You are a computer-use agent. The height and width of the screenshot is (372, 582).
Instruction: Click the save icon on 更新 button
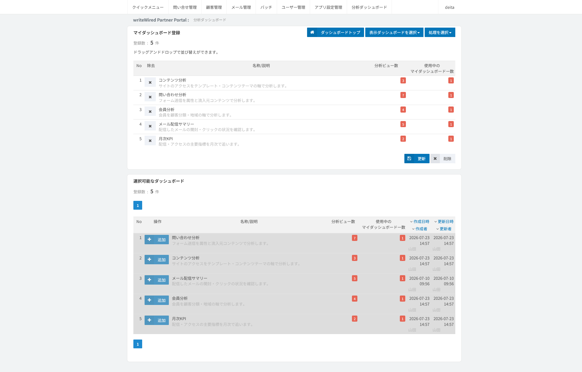tap(409, 158)
